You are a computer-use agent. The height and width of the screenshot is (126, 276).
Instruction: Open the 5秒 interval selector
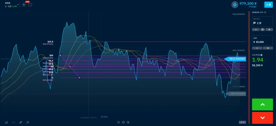point(13,123)
